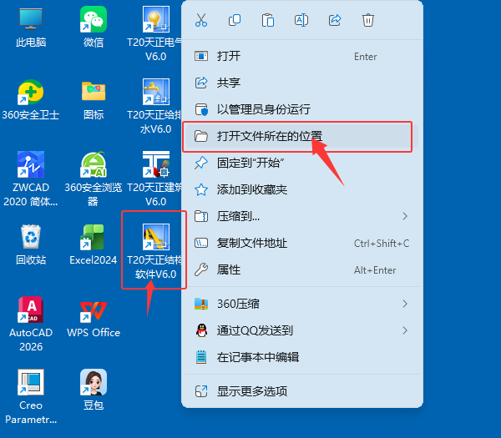The image size is (501, 438).
Task: Choose 属性 in the context menu
Action: (x=302, y=270)
